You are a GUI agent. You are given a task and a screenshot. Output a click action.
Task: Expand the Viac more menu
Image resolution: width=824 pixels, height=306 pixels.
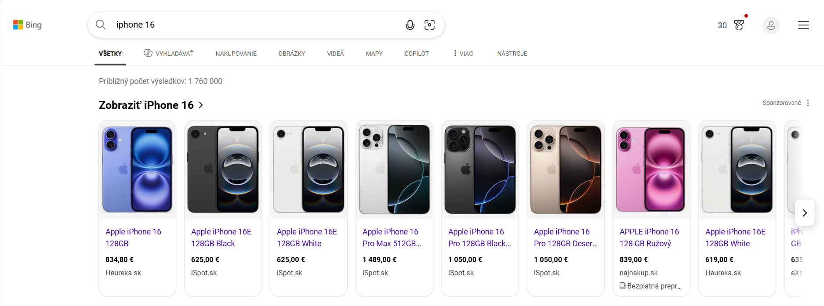pyautogui.click(x=463, y=54)
